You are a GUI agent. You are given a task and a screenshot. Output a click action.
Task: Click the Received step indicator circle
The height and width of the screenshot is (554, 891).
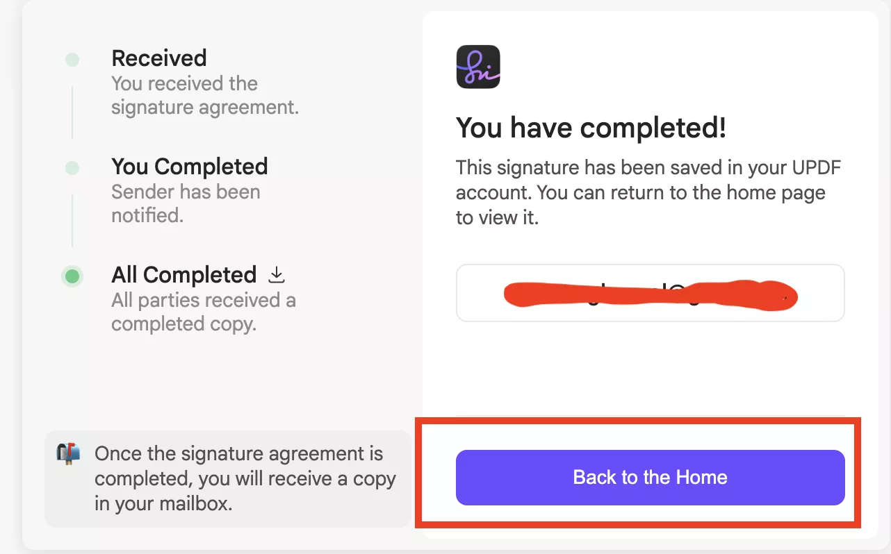point(72,60)
